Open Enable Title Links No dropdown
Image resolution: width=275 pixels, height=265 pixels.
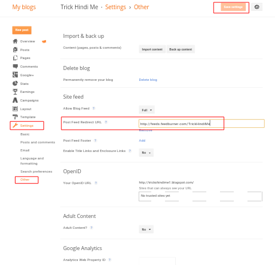146,153
